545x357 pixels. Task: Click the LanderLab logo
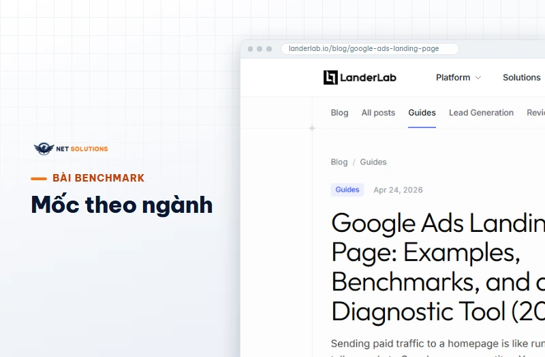(x=360, y=78)
